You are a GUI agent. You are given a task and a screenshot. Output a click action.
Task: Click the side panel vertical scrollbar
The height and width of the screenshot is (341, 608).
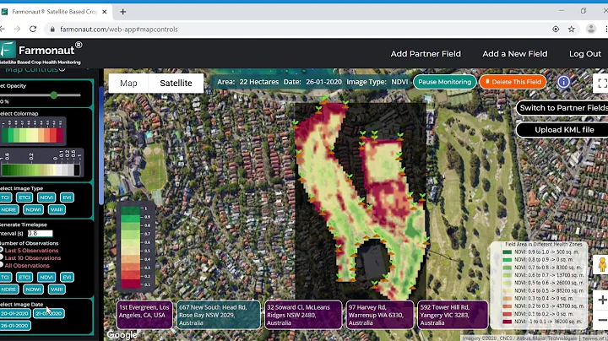pyautogui.click(x=101, y=145)
